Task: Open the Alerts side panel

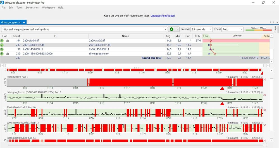Action: point(276,30)
